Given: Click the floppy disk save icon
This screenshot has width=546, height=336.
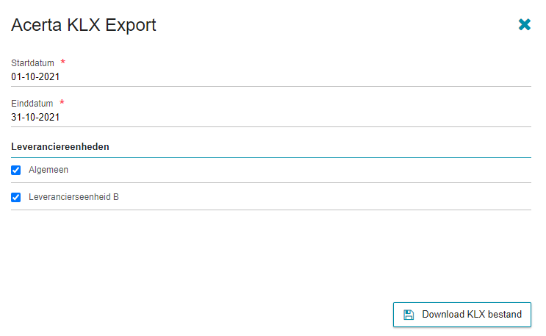Looking at the screenshot, I should 409,315.
